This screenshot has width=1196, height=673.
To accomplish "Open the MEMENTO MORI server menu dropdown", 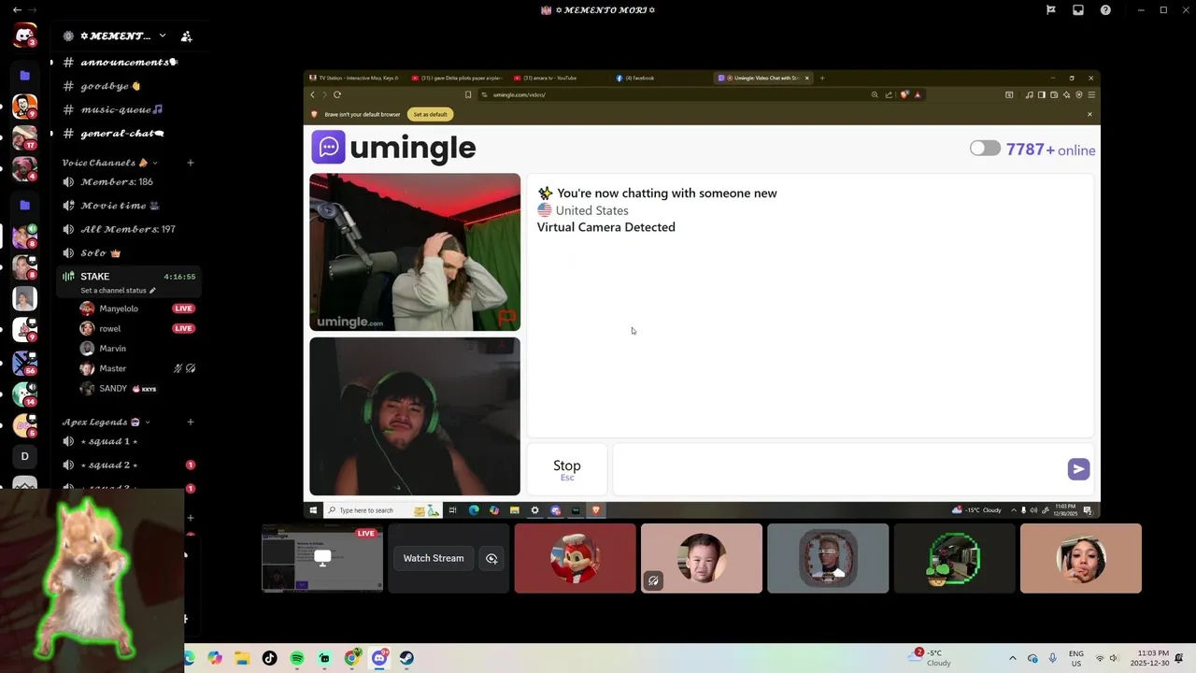I will tap(162, 36).
